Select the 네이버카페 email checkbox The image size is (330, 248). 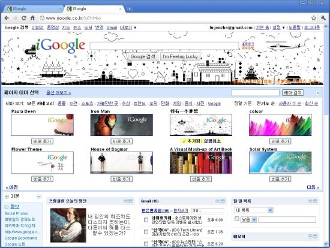click(x=146, y=220)
